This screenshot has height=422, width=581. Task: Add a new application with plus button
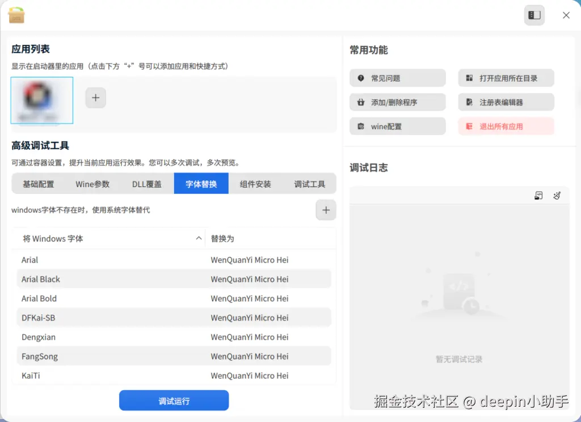(x=95, y=98)
